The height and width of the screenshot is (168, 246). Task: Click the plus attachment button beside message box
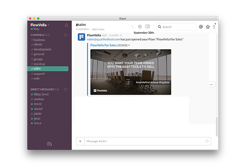pos(80,141)
